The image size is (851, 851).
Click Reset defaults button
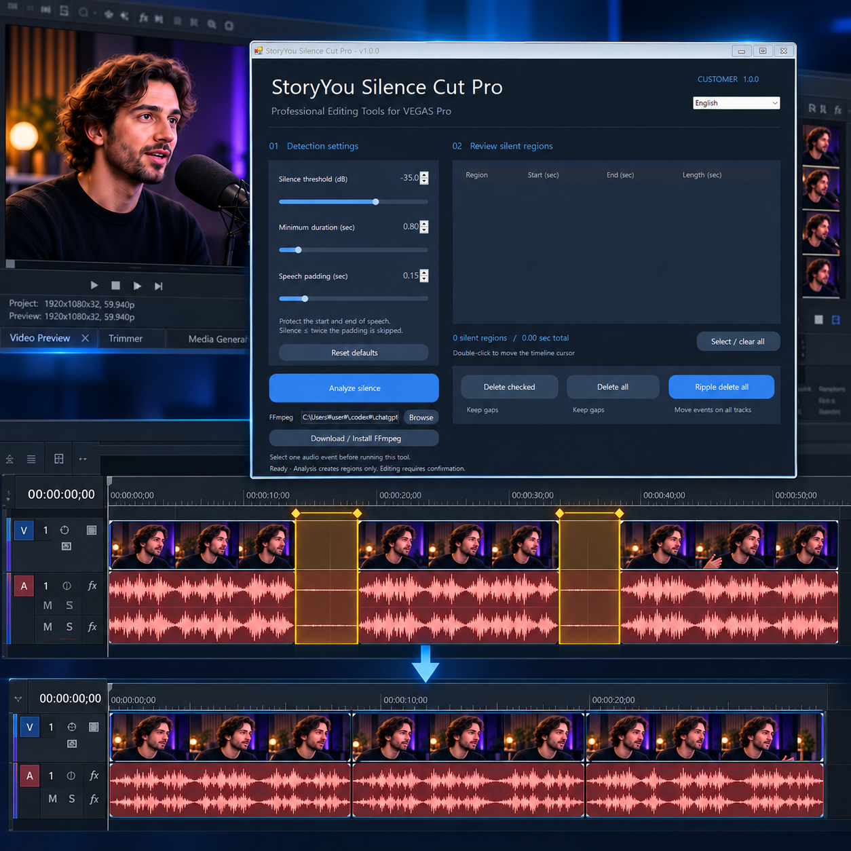pos(354,353)
